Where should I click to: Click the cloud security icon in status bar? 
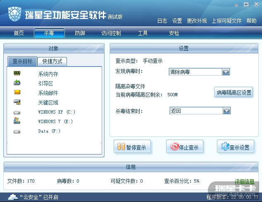click(x=13, y=197)
